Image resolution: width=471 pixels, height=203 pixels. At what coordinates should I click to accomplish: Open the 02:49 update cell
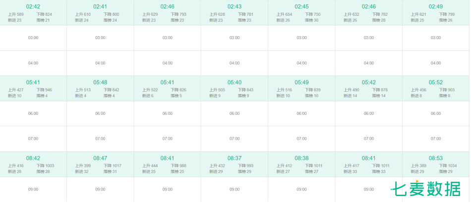(436, 12)
